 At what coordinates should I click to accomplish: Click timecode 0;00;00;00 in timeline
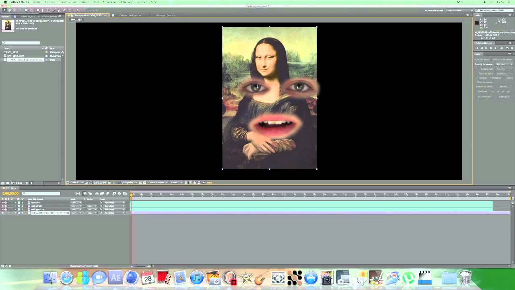10,193
